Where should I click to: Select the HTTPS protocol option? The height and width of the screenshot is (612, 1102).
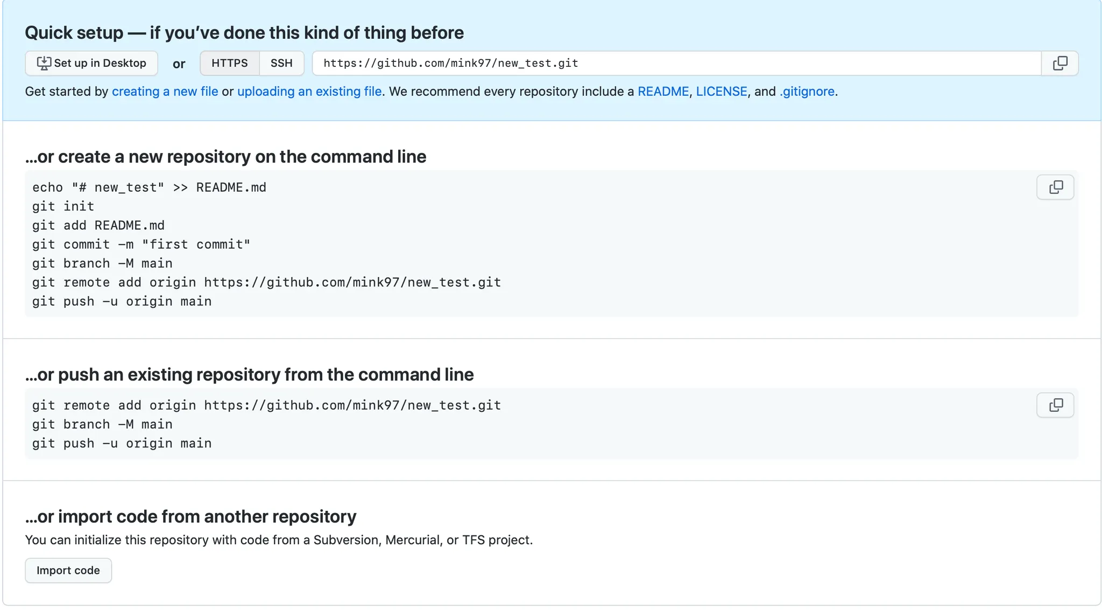tap(229, 64)
